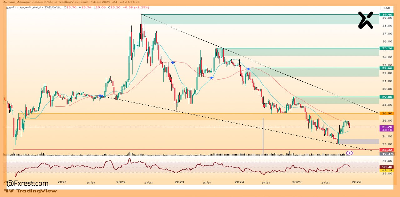Click the yellow 49.19 indicator label
Image resolution: width=400 pixels, height=197 pixels.
coord(386,170)
